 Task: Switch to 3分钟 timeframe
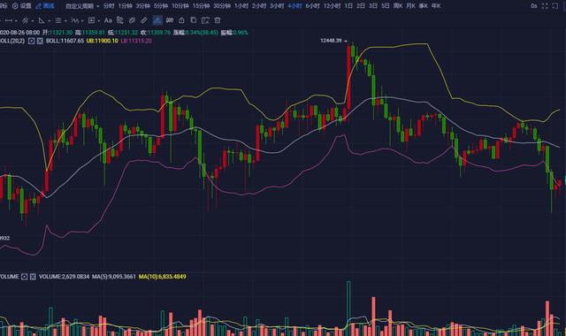(x=143, y=6)
